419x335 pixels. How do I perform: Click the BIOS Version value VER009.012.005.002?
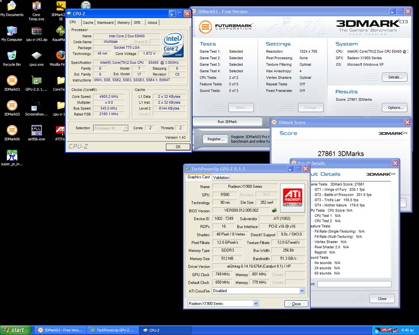241,210
